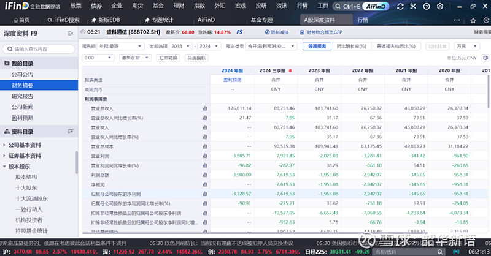Open chart icon for 净利润 row

tap(205, 184)
